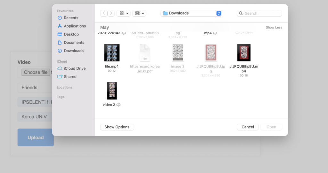The width and height of the screenshot is (328, 173).
Task: Select the file.mp4 thumbnail
Action: click(112, 53)
